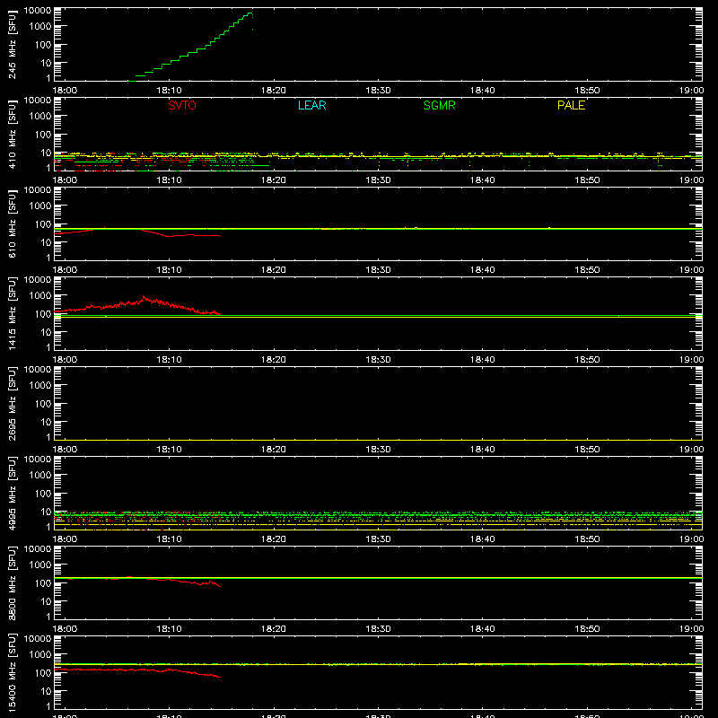Click the red declining curve end in 8800 MHz panel
The image size is (718, 718).
(x=219, y=586)
